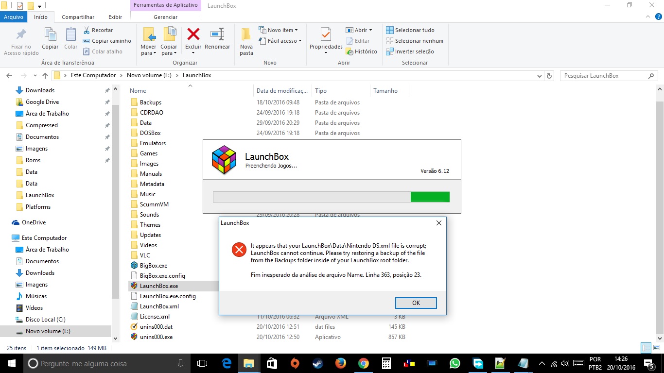Viewport: 664px width, 373px height.
Task: Open Copiar para dropdown
Action: [x=169, y=50]
